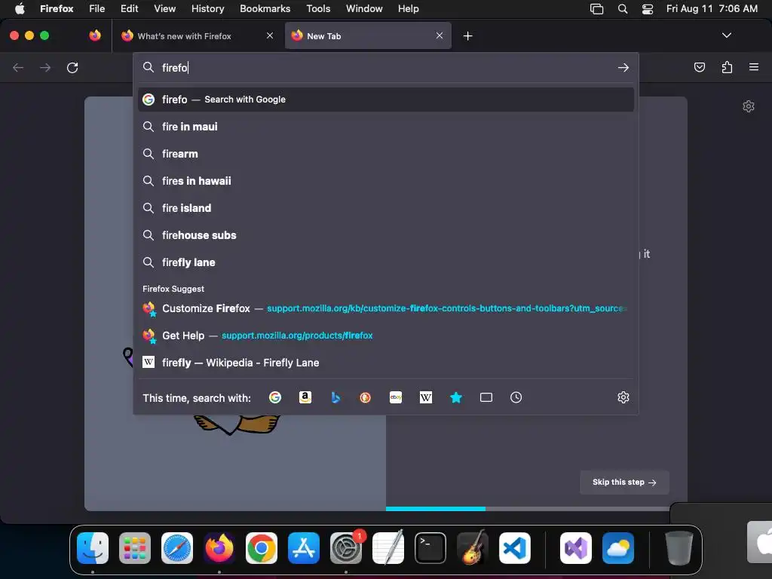772x579 pixels.
Task: Open the Window menu
Action: point(364,8)
